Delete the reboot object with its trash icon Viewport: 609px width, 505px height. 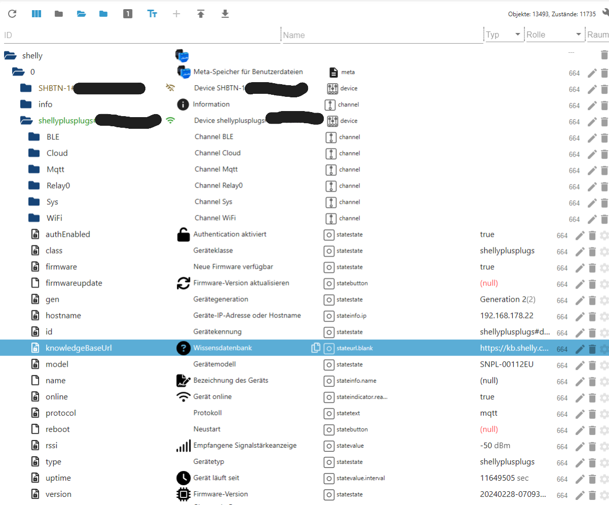pyautogui.click(x=592, y=430)
